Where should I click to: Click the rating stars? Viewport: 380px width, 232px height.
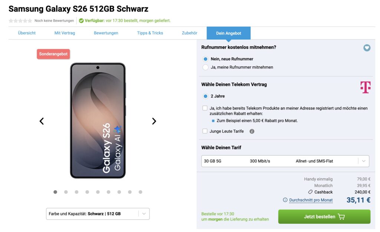click(20, 21)
